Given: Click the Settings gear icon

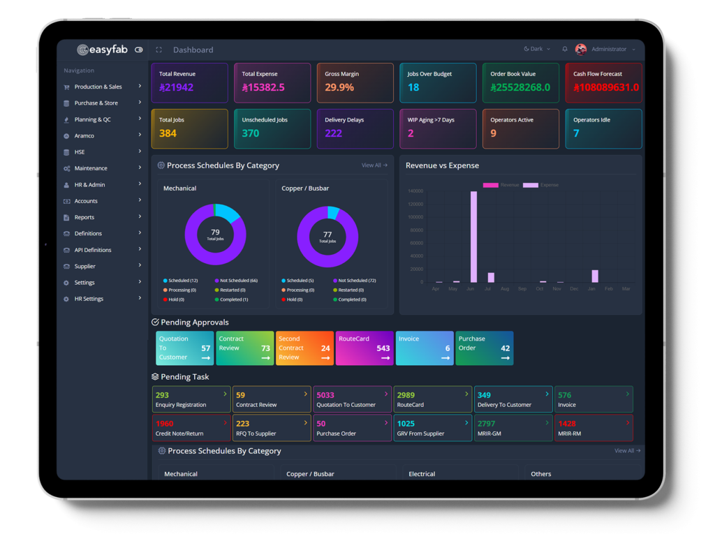Looking at the screenshot, I should click(x=66, y=283).
